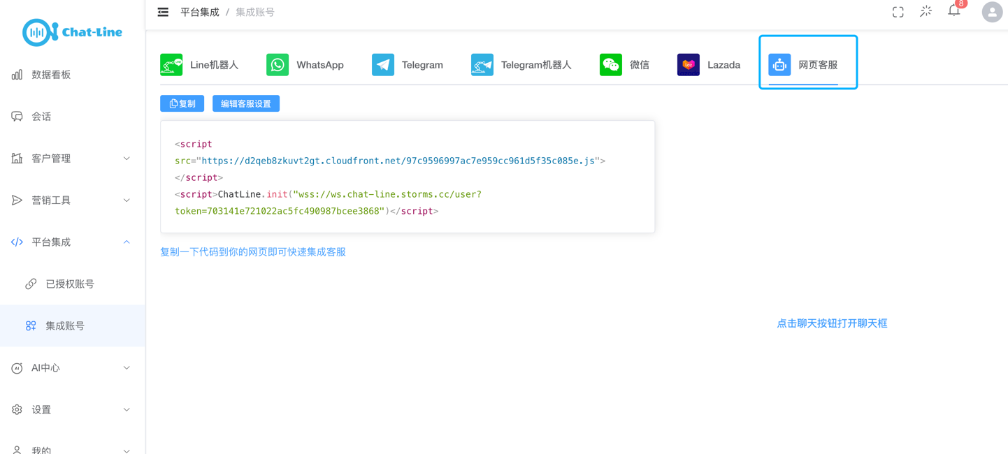Click the 网页客服 robot icon
1008x454 pixels.
click(x=779, y=65)
